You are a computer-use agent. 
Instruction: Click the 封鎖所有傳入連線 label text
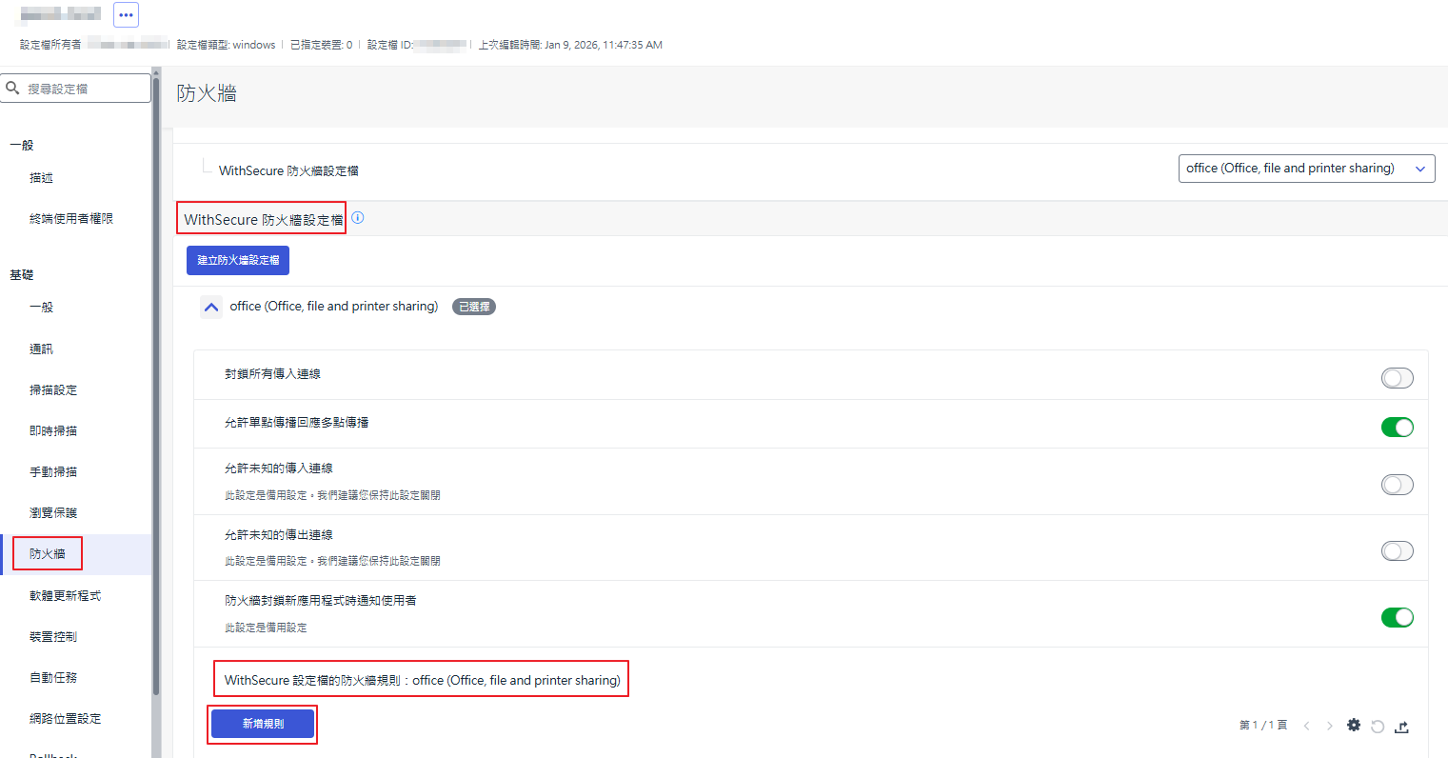click(x=272, y=374)
